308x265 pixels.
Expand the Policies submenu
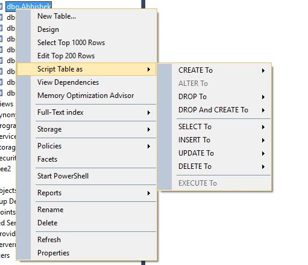87,146
